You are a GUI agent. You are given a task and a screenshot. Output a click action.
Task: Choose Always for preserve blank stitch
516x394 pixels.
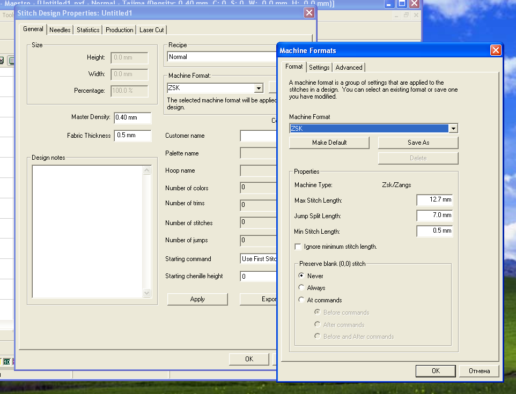301,288
